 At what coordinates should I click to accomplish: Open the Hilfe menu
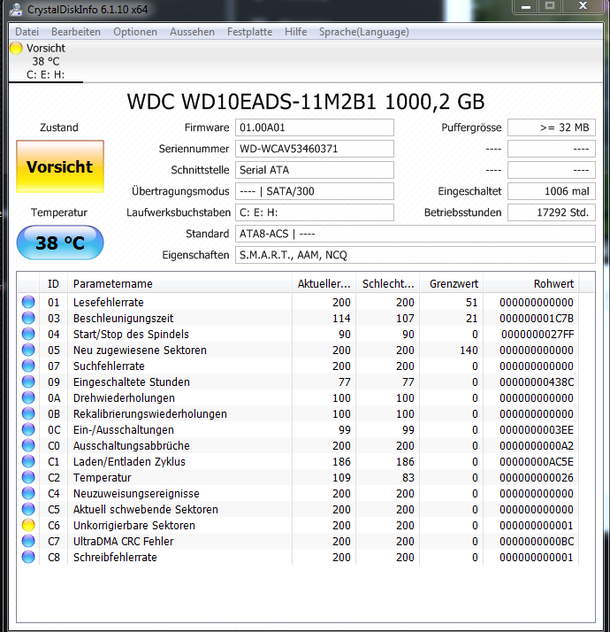[x=295, y=32]
